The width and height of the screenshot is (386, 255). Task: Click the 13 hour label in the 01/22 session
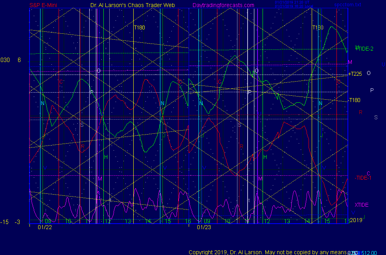point(128,221)
